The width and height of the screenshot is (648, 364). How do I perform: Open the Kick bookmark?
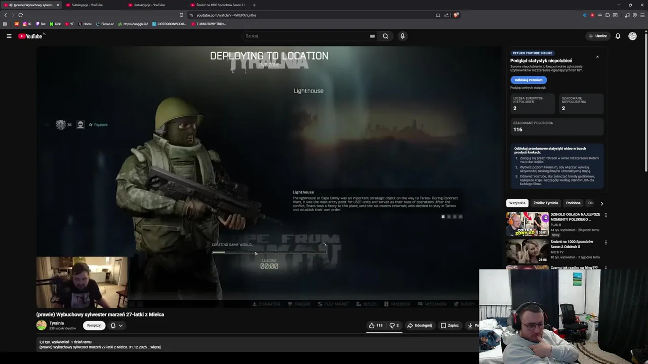tap(55, 24)
